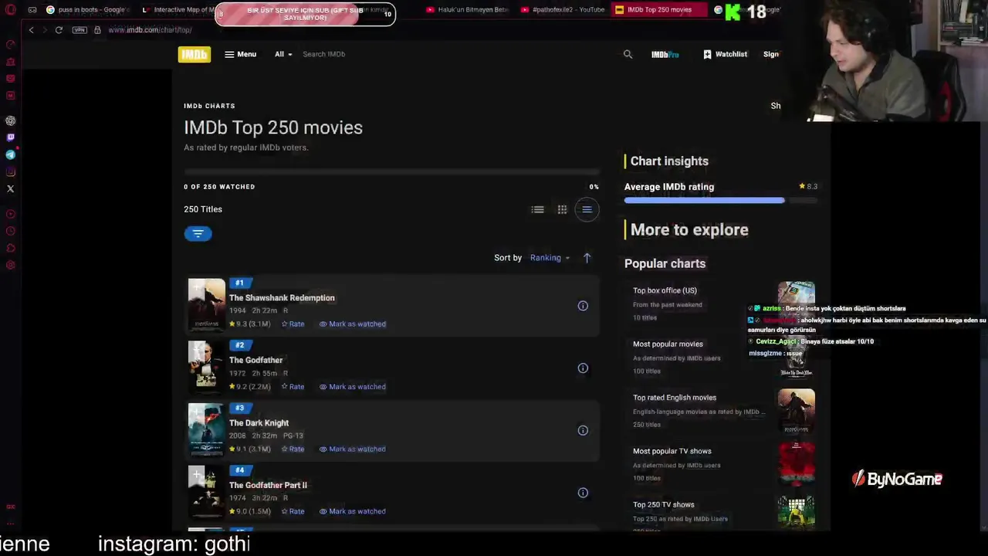988x556 pixels.
Task: Go back with browser back arrow
Action: (x=31, y=29)
